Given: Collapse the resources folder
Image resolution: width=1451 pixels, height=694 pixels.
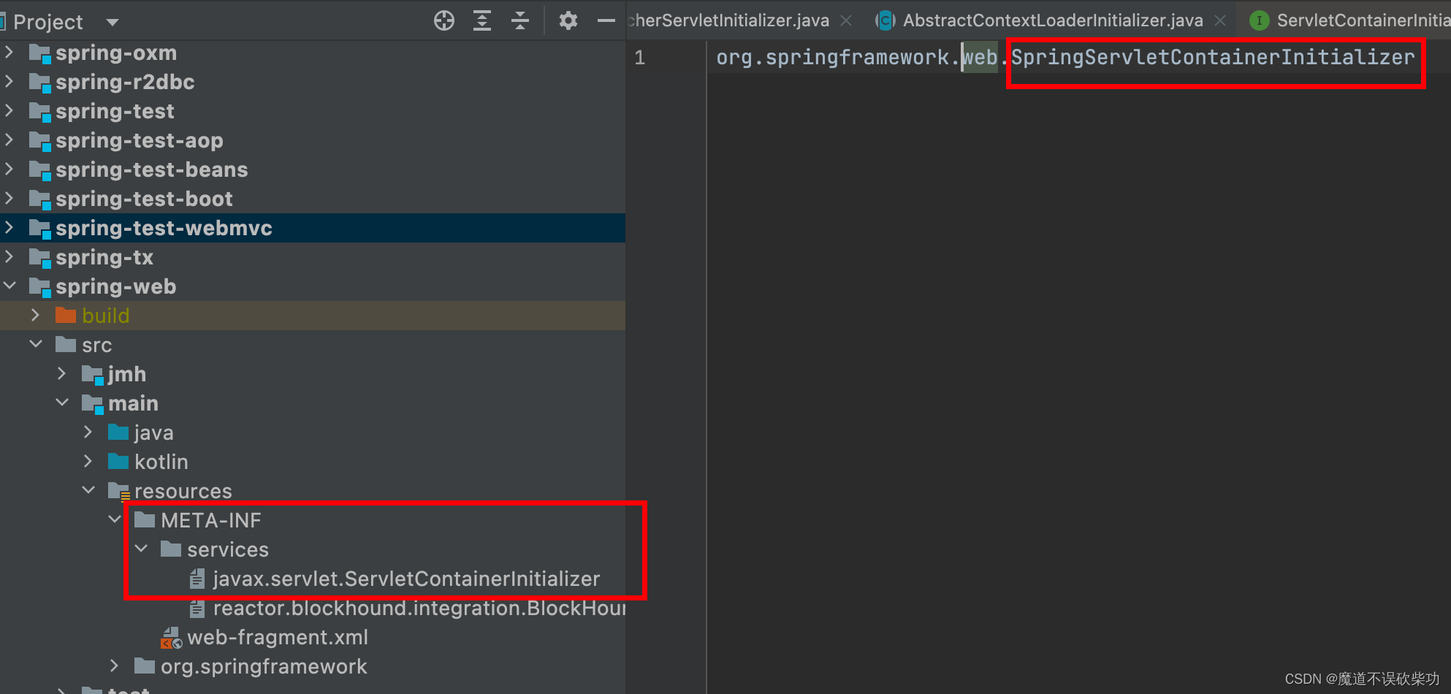Looking at the screenshot, I should (88, 491).
